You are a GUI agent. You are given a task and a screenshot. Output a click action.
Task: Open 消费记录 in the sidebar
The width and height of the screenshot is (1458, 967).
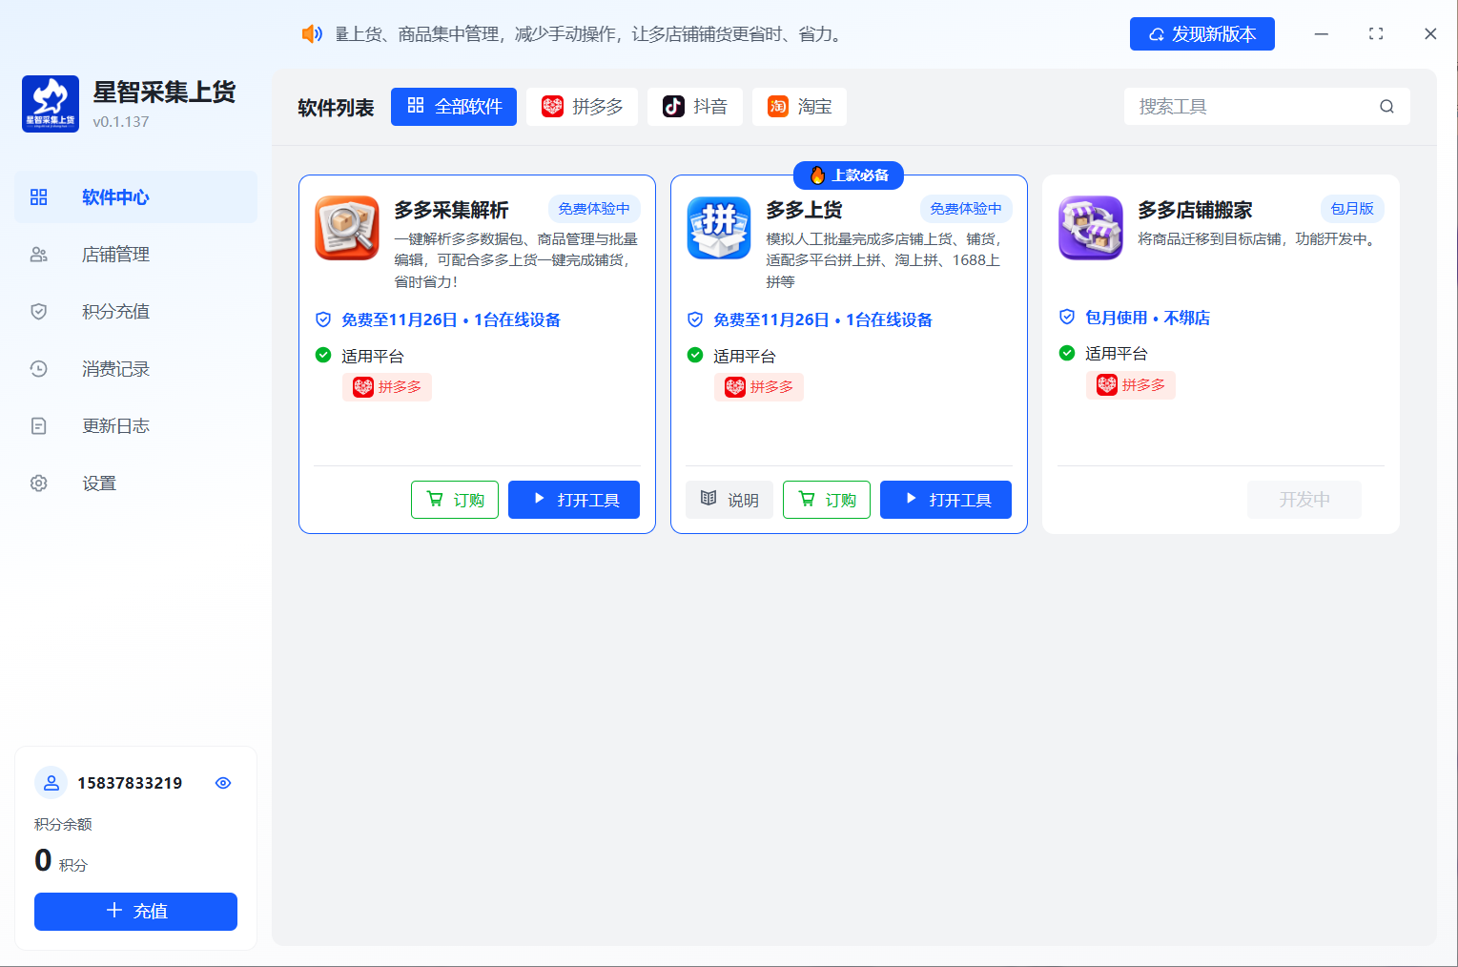(x=135, y=369)
